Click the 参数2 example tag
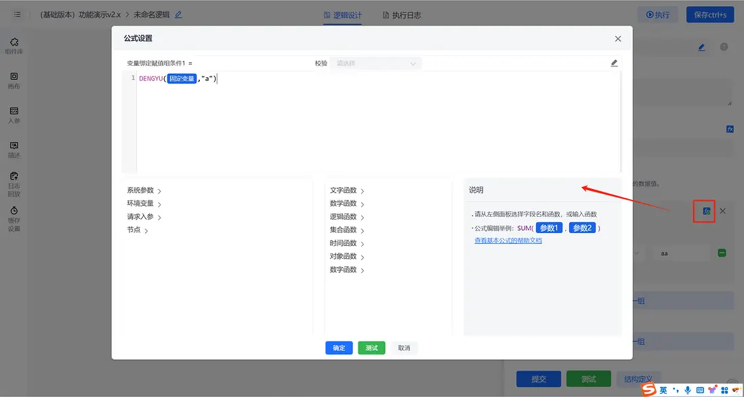The image size is (744, 397). pos(582,228)
